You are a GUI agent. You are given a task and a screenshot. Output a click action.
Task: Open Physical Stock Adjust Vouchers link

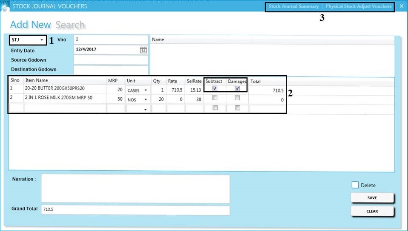coord(359,6)
